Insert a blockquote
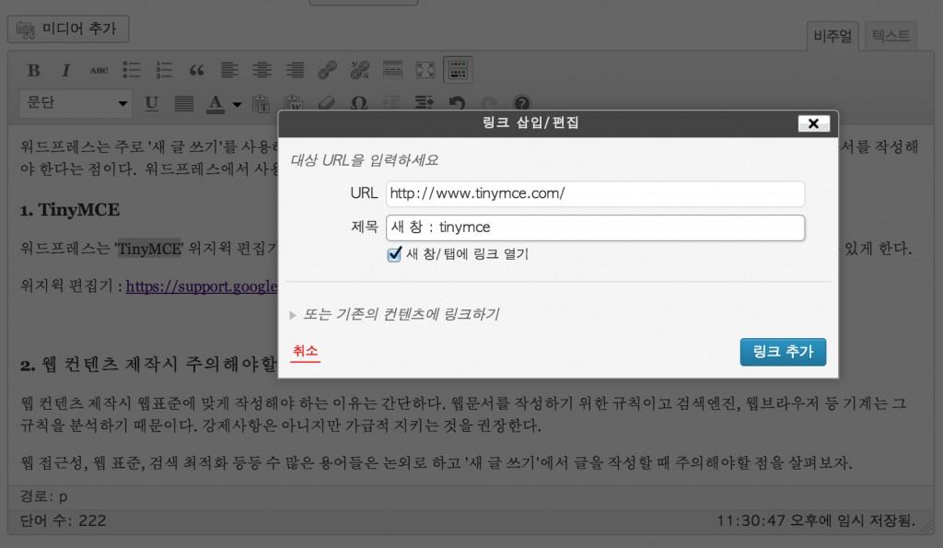 point(196,69)
